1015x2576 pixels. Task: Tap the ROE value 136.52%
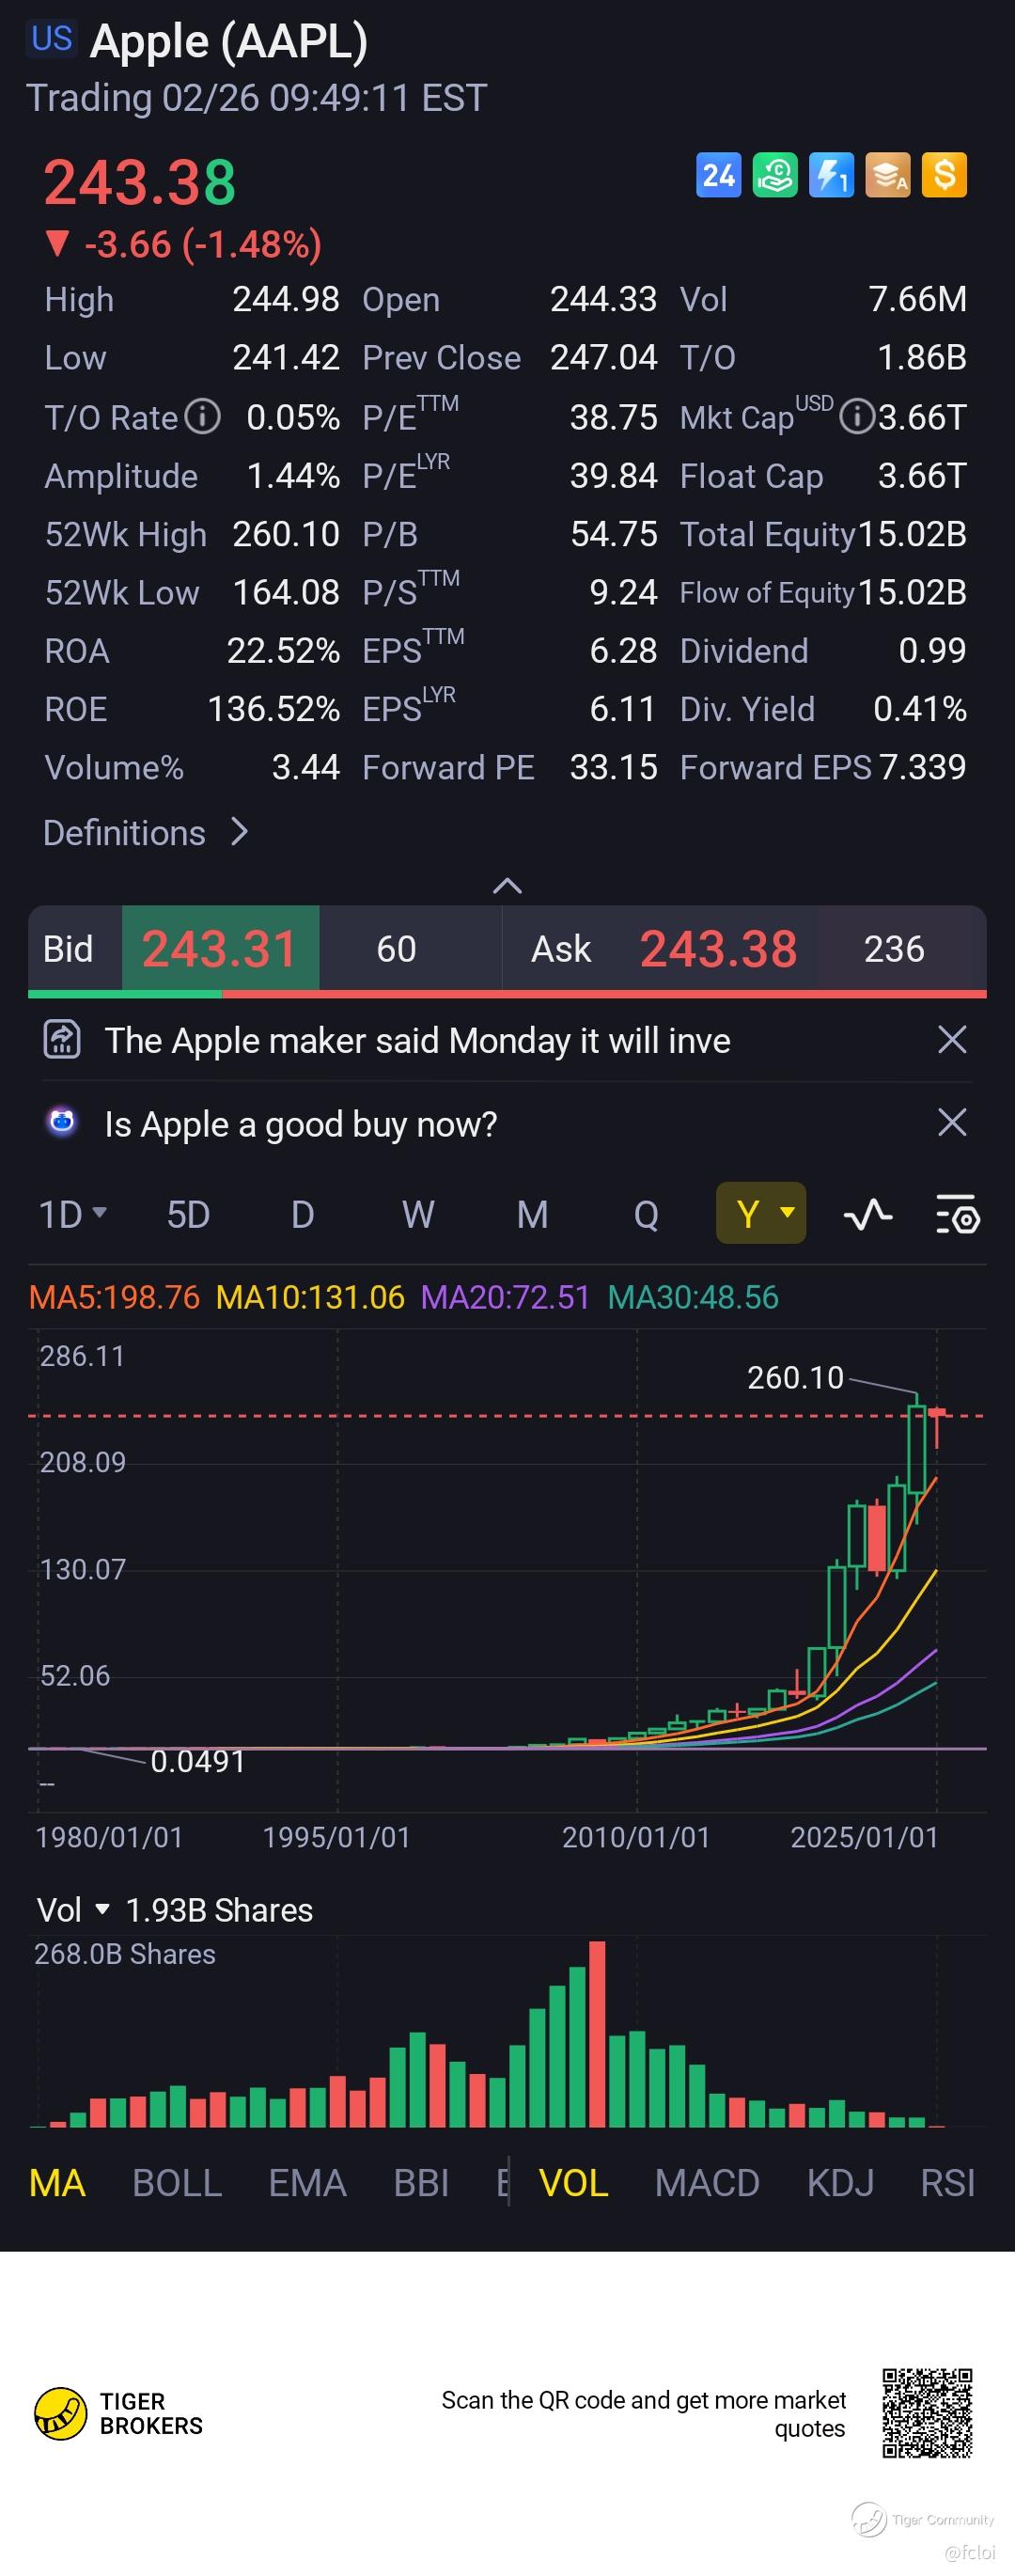pyautogui.click(x=273, y=709)
